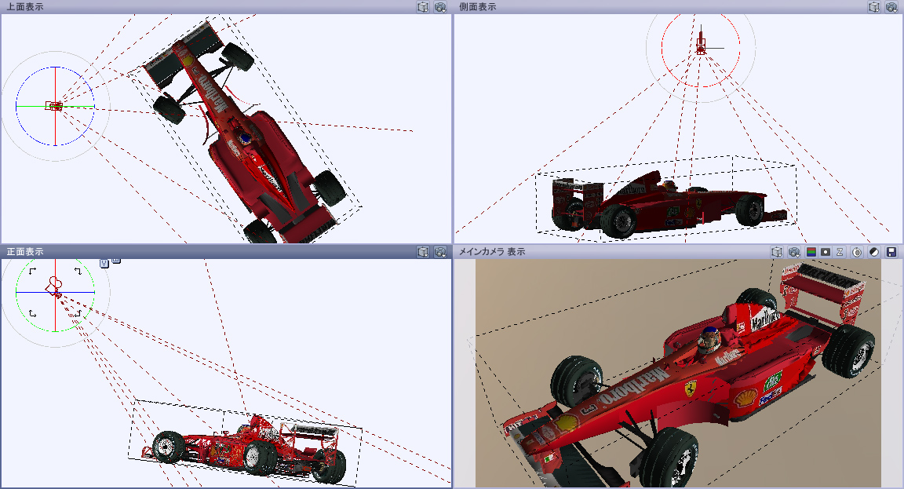Click bottom-left rotate arrow in 正面表示 manipulator
Screen dimensions: 904x489
pos(32,313)
